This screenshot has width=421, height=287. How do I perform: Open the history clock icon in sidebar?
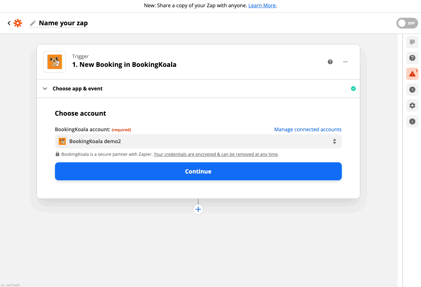click(412, 90)
